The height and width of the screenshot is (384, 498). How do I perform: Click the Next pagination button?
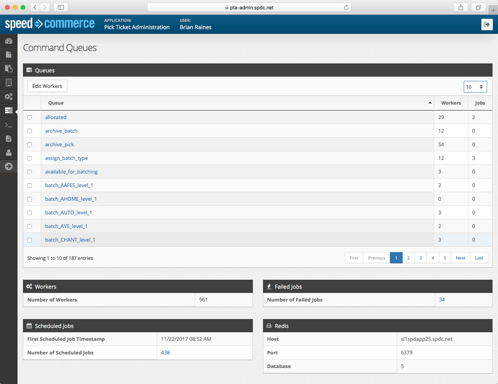click(x=461, y=258)
